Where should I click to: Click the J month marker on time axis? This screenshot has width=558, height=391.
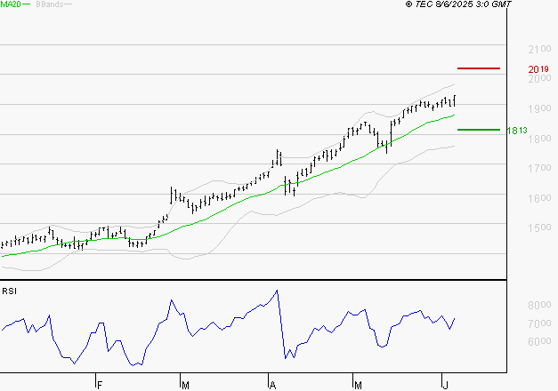click(445, 386)
